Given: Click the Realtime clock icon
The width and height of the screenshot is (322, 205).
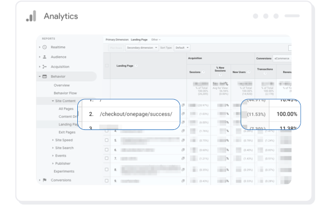Looking at the screenshot, I should pos(45,47).
